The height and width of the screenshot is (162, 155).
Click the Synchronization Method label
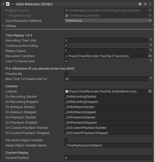(x=23, y=21)
